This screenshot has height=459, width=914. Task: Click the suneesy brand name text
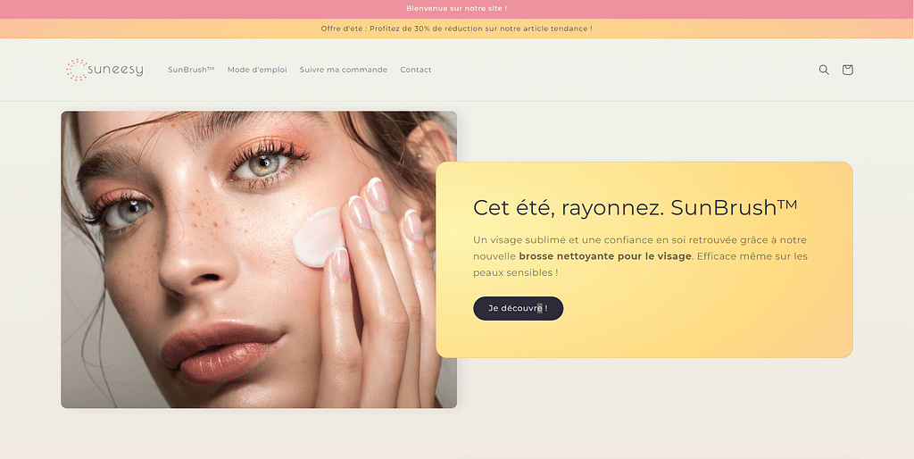[115, 70]
